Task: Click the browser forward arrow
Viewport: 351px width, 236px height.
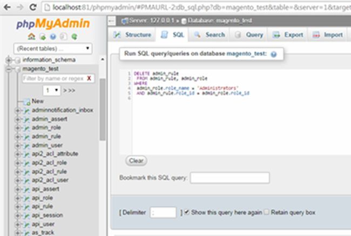Action: 20,8
